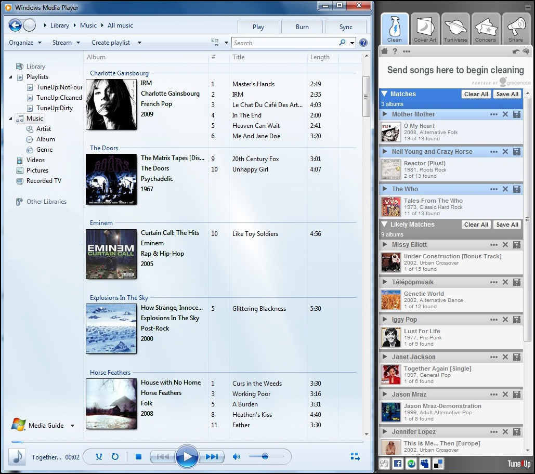Remove the Janet Jackson likely match
The width and height of the screenshot is (535, 474).
point(505,357)
